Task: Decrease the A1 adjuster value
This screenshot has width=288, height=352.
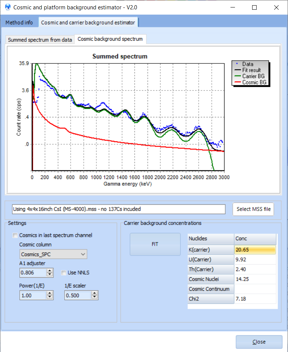Action: tap(50, 275)
